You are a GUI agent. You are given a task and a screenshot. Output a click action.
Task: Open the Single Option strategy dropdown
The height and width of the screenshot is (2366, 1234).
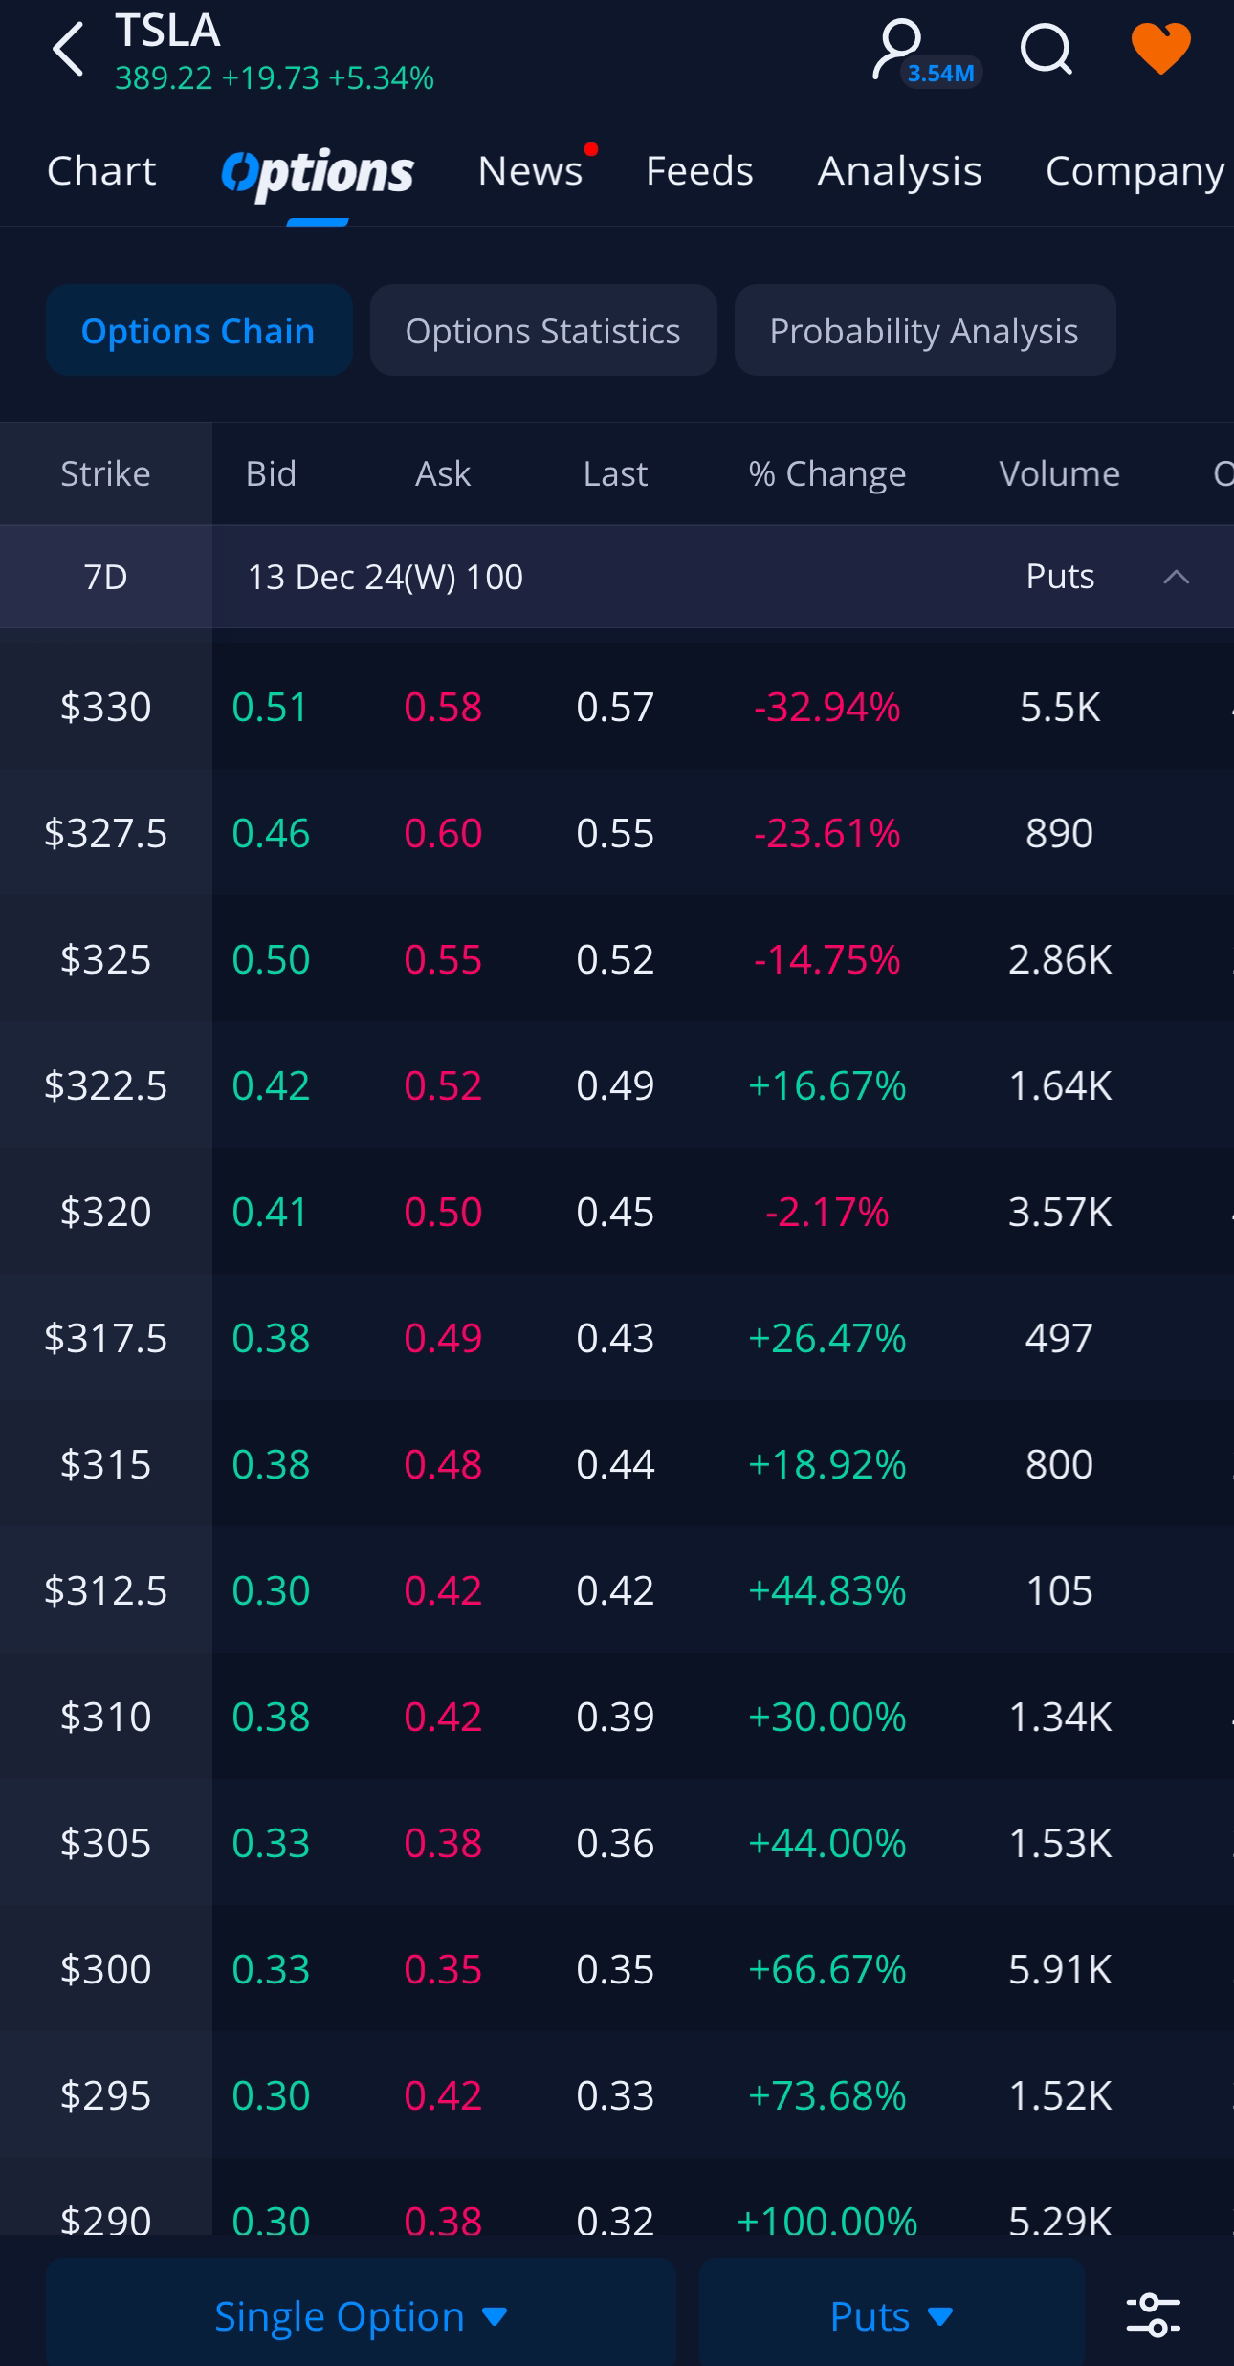click(361, 2316)
